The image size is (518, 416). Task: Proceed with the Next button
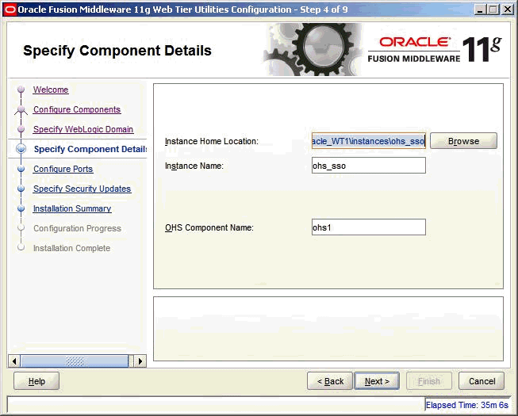tap(377, 381)
